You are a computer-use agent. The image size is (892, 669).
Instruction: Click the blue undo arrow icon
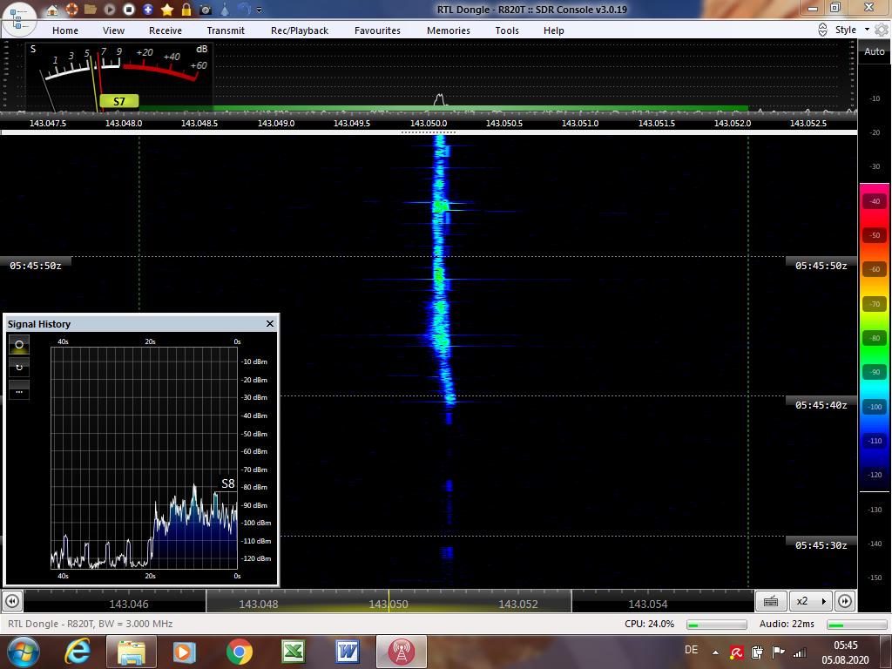tap(244, 9)
